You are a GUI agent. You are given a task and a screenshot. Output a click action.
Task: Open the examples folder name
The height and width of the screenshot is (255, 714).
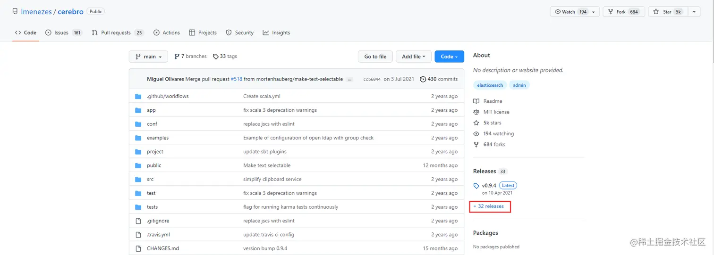pyautogui.click(x=158, y=138)
